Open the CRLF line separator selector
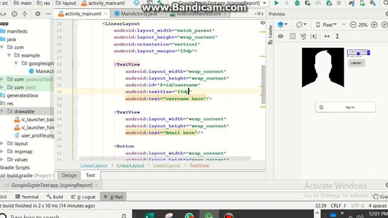The height and width of the screenshot is (218, 388). pyautogui.click(x=338, y=206)
